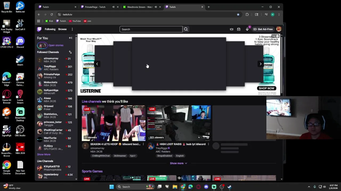Viewport: 341px width, 191px height.
Task: Show more followed channels
Action: [x=44, y=154]
